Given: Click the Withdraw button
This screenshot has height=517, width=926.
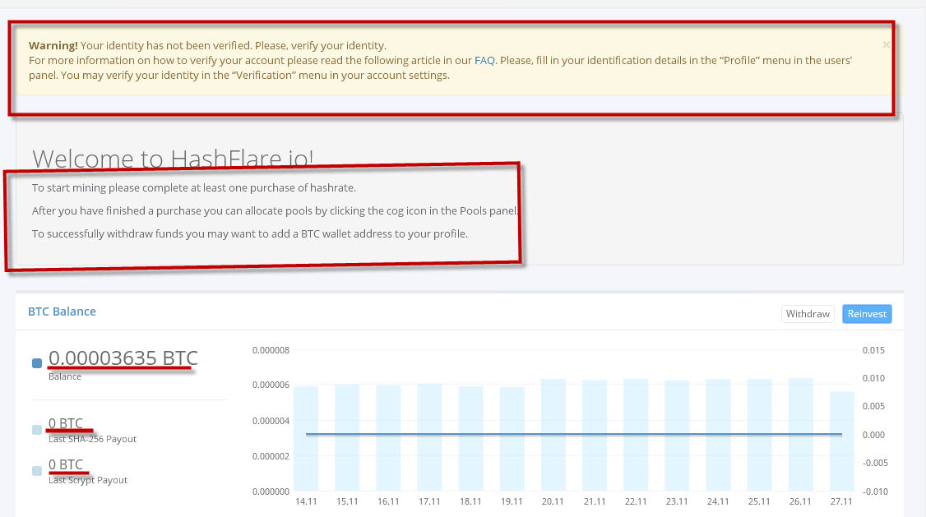Looking at the screenshot, I should 808,313.
